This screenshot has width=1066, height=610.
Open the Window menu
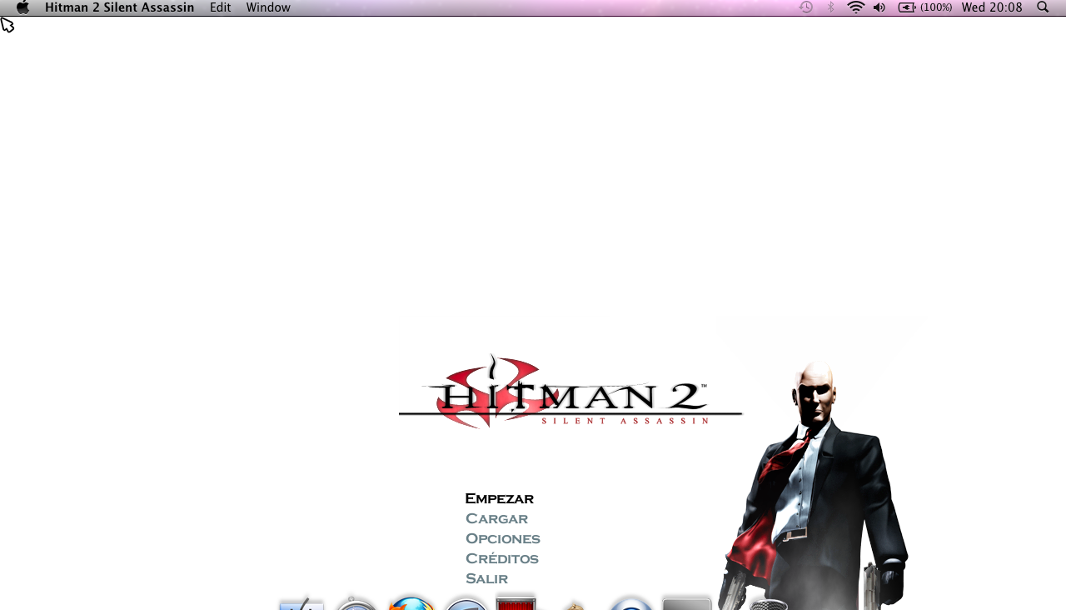(268, 7)
